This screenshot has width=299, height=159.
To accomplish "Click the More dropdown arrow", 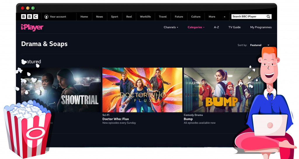I will pos(225,17).
